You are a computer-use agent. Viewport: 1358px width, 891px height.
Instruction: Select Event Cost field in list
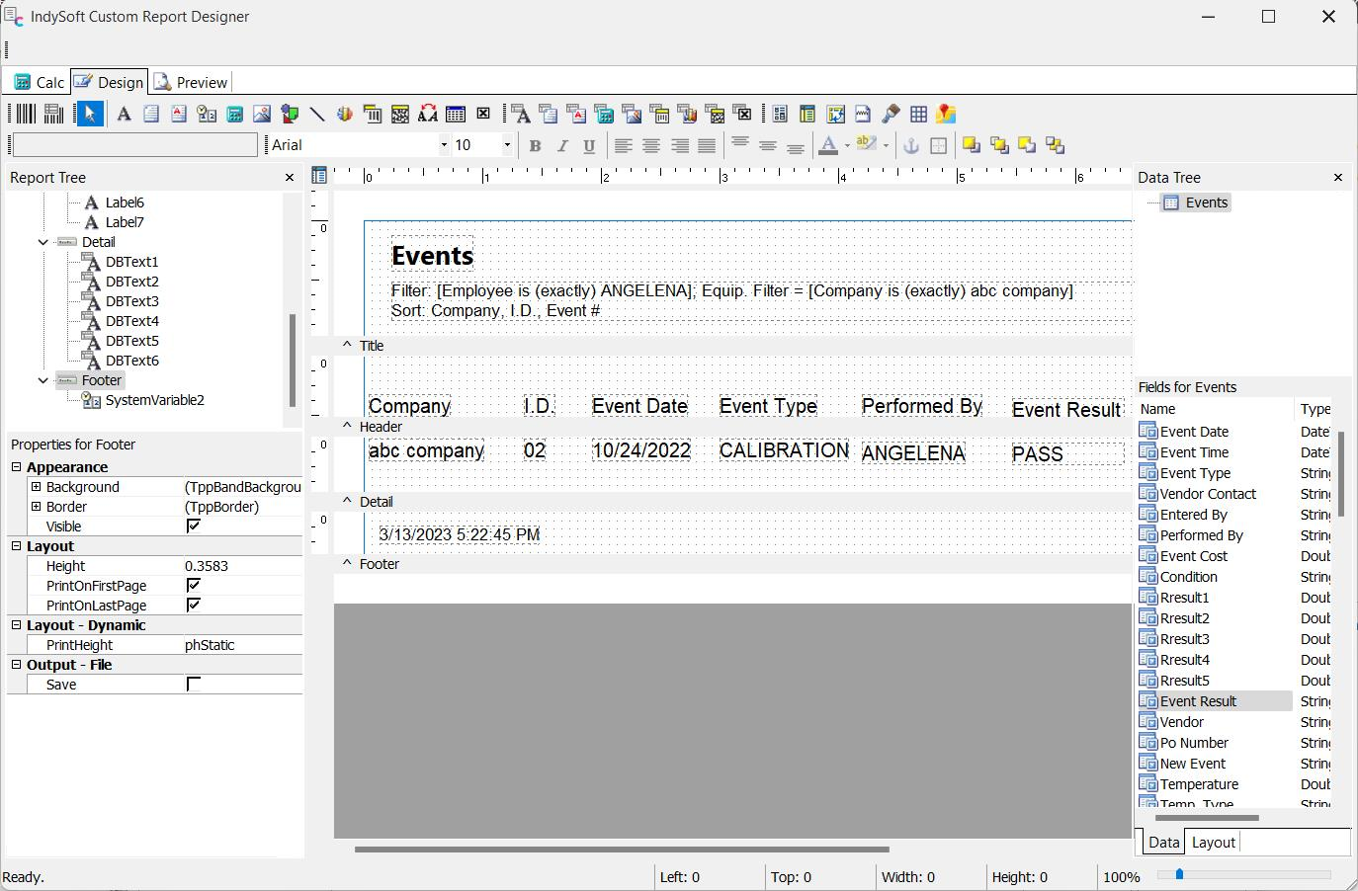click(x=1193, y=556)
